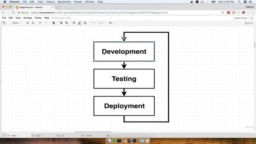Screen dimensions: 256x144
Task: Click the horizontal canvas scrollbar
Action: pos(93,132)
